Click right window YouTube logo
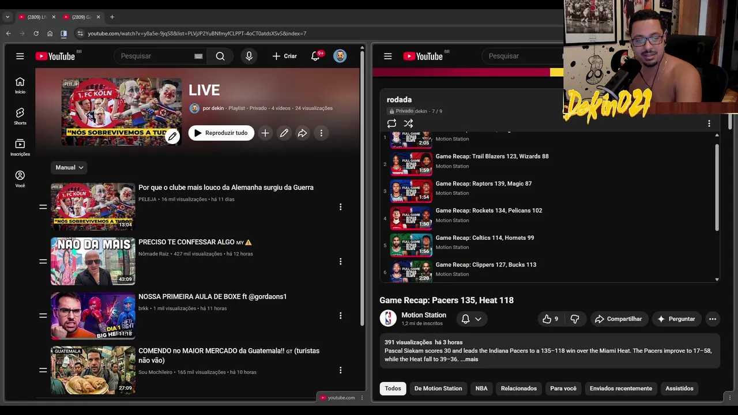 [x=423, y=56]
